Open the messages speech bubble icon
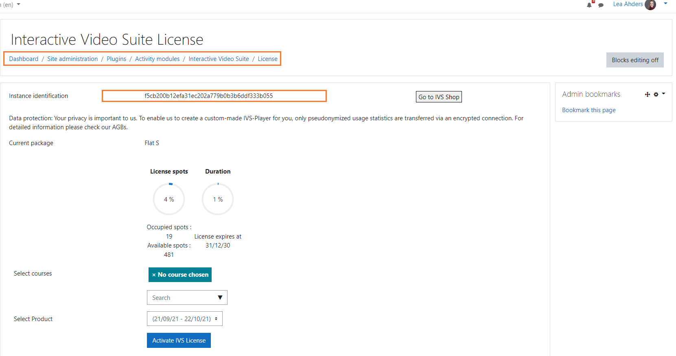The image size is (676, 356). [x=601, y=5]
